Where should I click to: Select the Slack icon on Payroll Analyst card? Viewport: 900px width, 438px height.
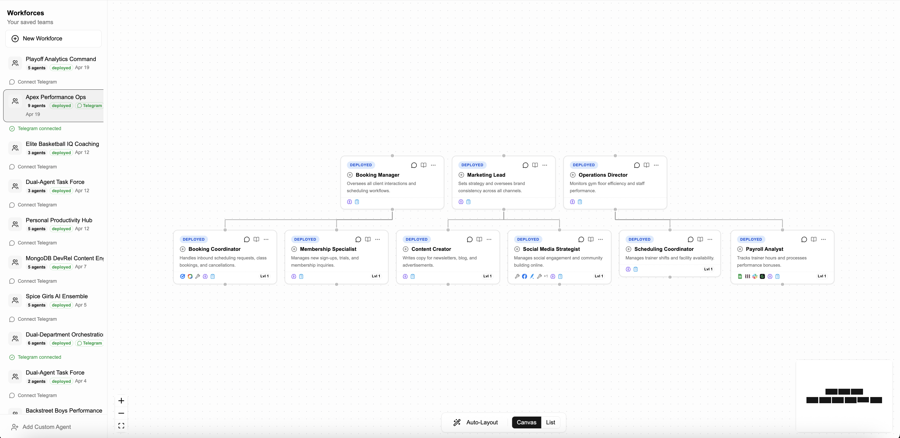coord(755,276)
